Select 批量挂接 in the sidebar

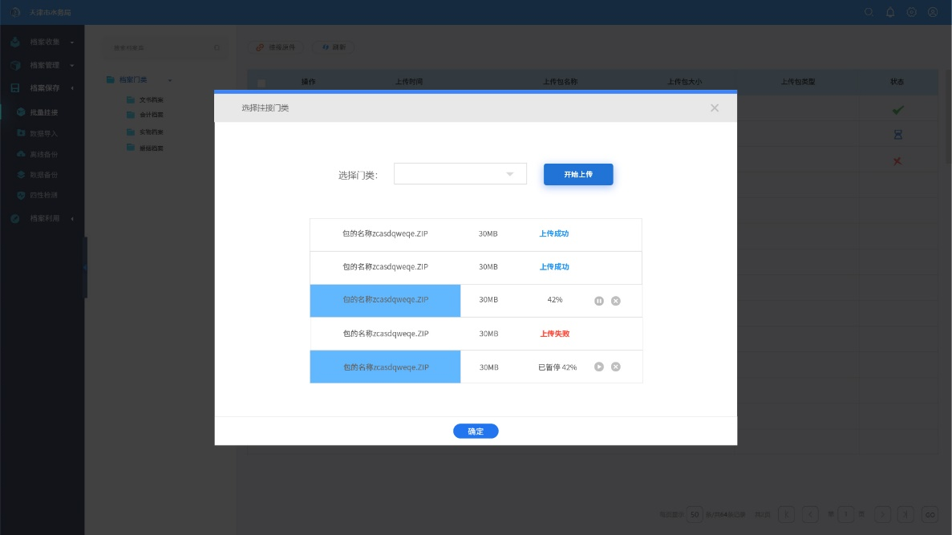click(43, 112)
